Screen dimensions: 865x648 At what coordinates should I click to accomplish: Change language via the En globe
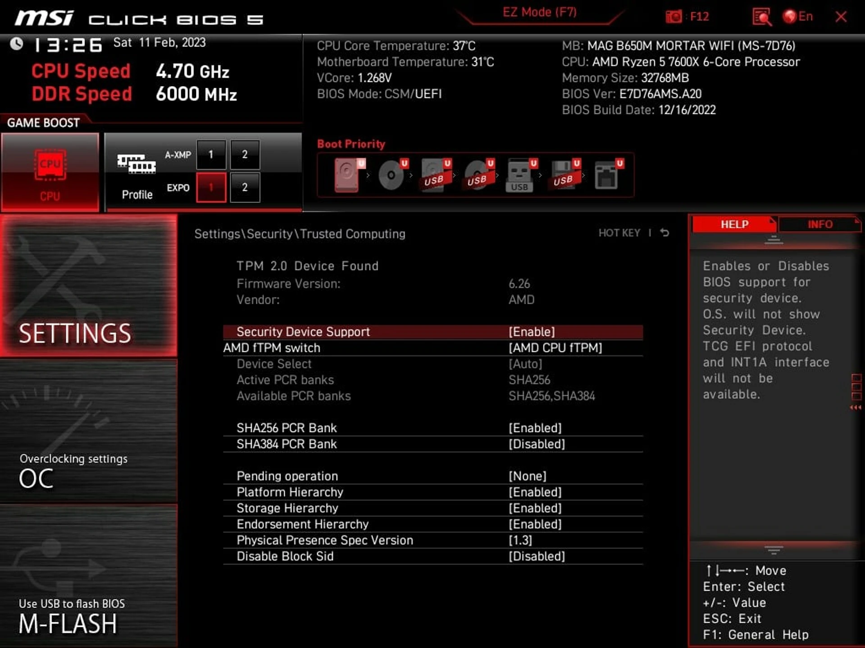[x=798, y=17]
